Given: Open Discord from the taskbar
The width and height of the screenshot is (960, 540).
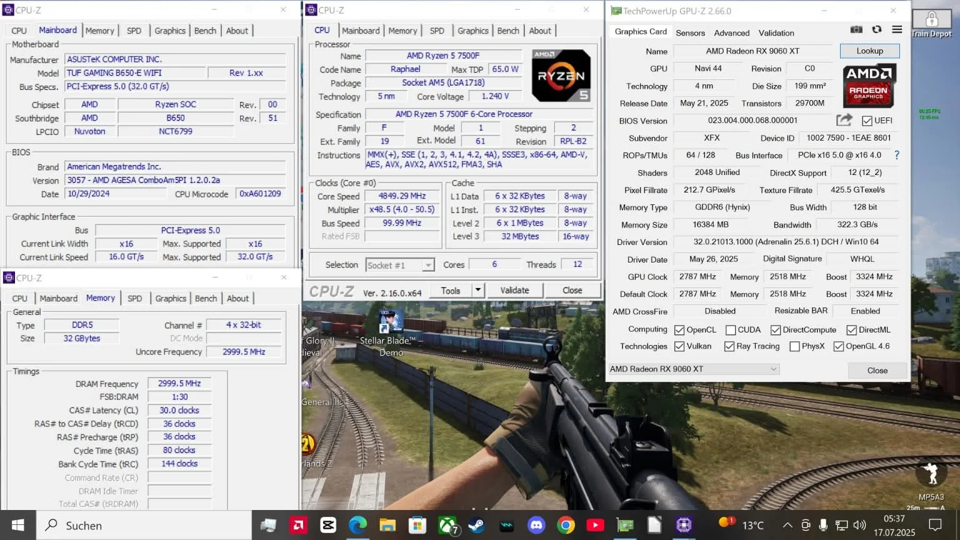Looking at the screenshot, I should click(536, 525).
